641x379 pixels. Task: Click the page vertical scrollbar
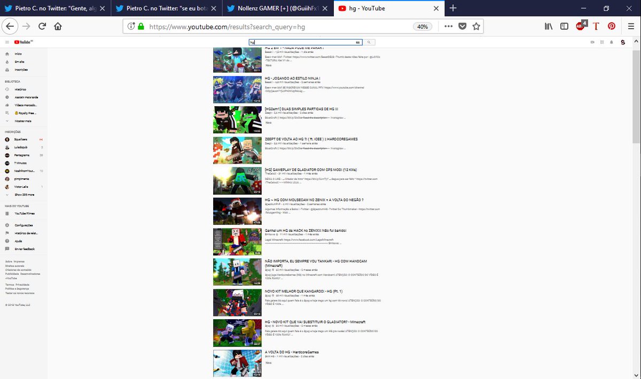pos(636,96)
